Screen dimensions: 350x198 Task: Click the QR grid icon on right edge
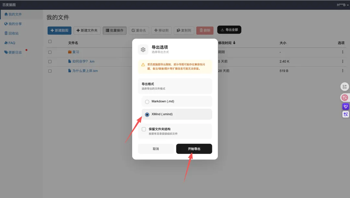(345, 87)
